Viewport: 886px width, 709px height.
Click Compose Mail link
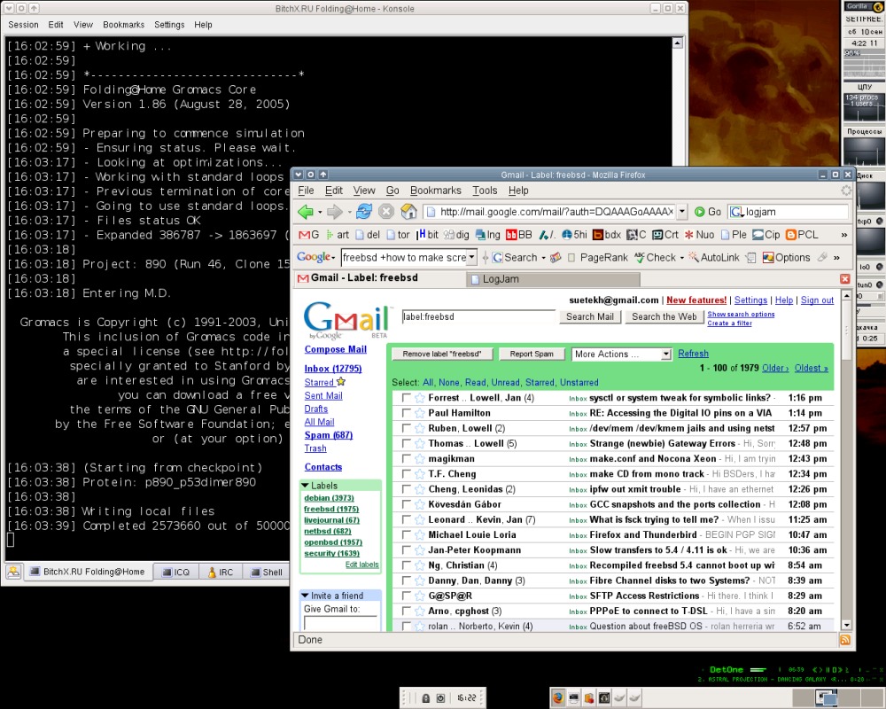(x=336, y=349)
